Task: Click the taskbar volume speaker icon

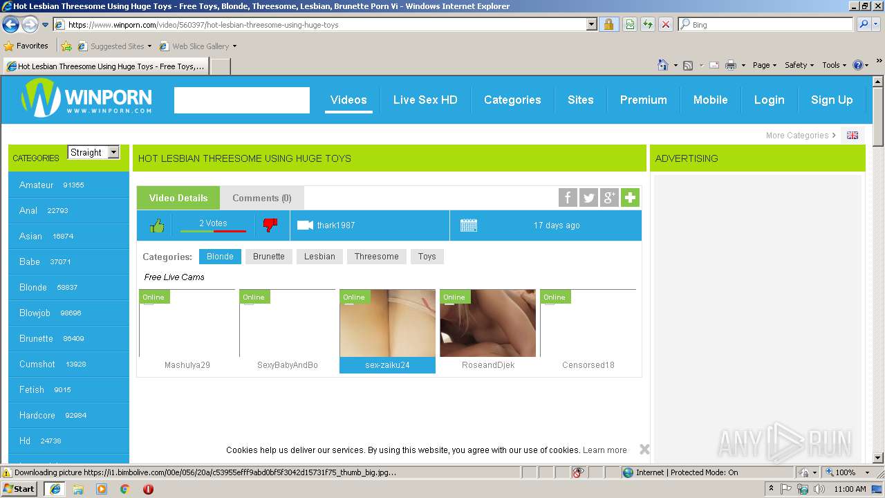Action: 819,489
